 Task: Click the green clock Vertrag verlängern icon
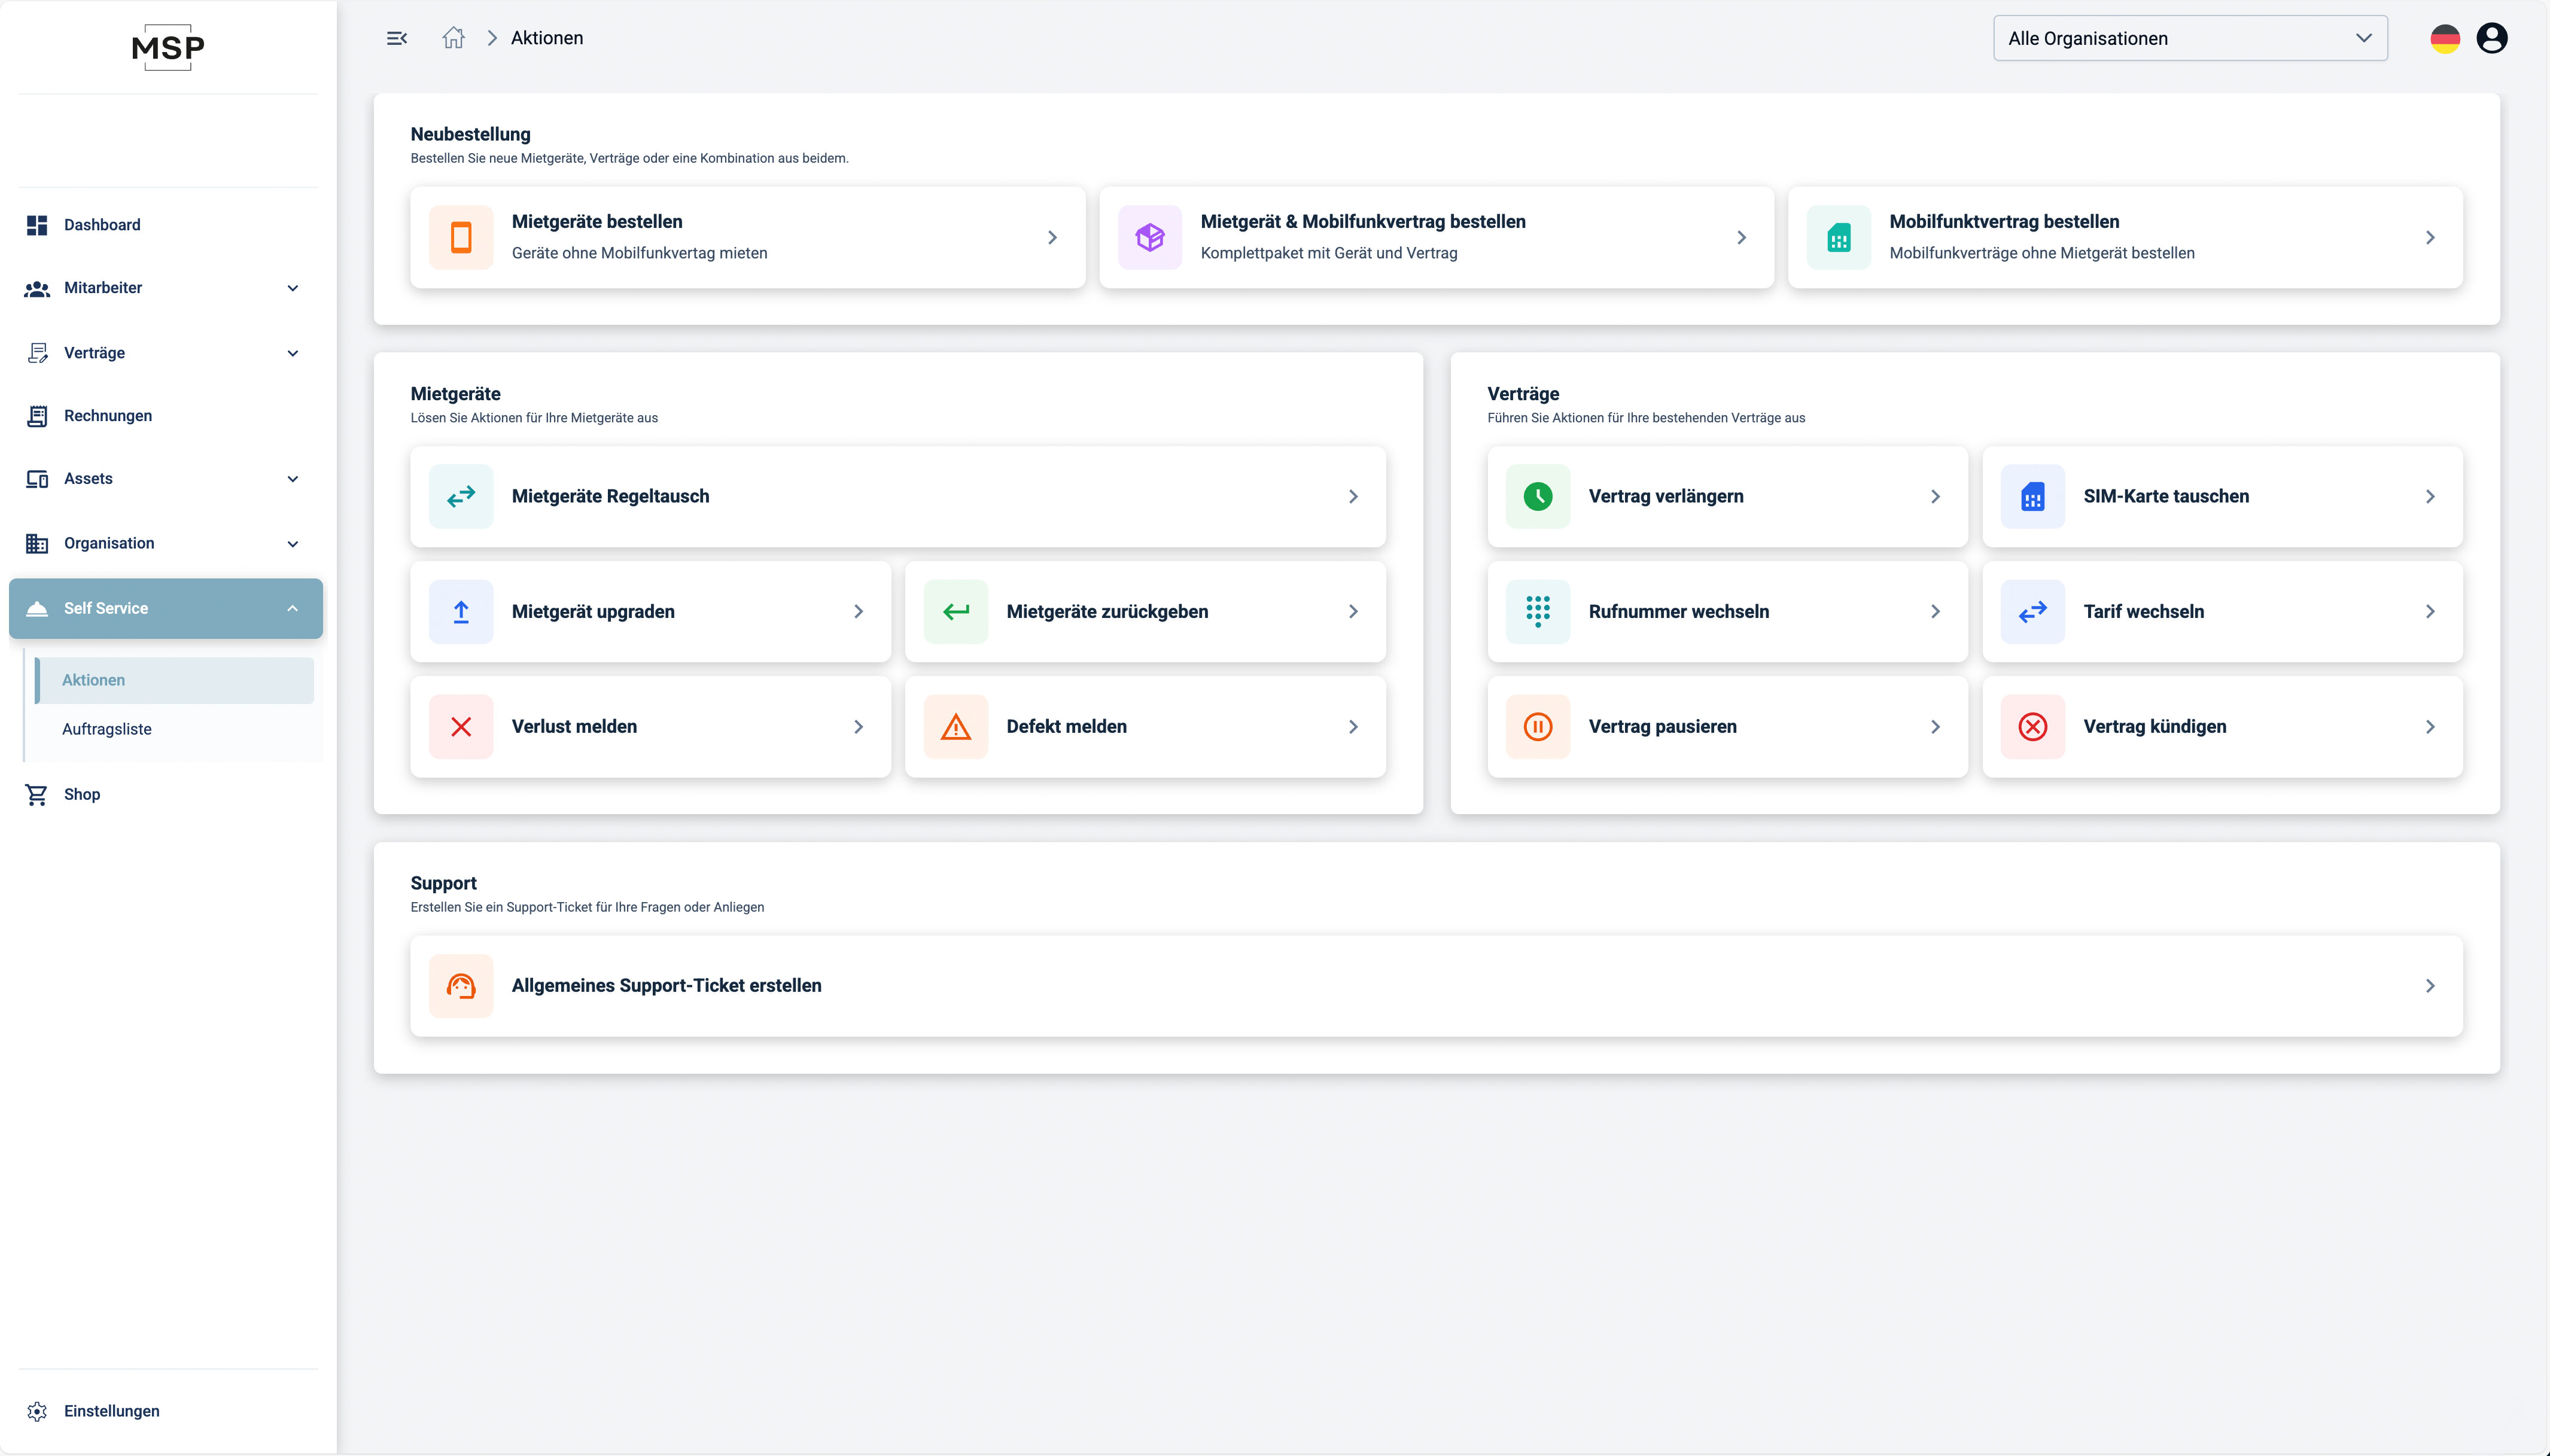click(x=1538, y=496)
